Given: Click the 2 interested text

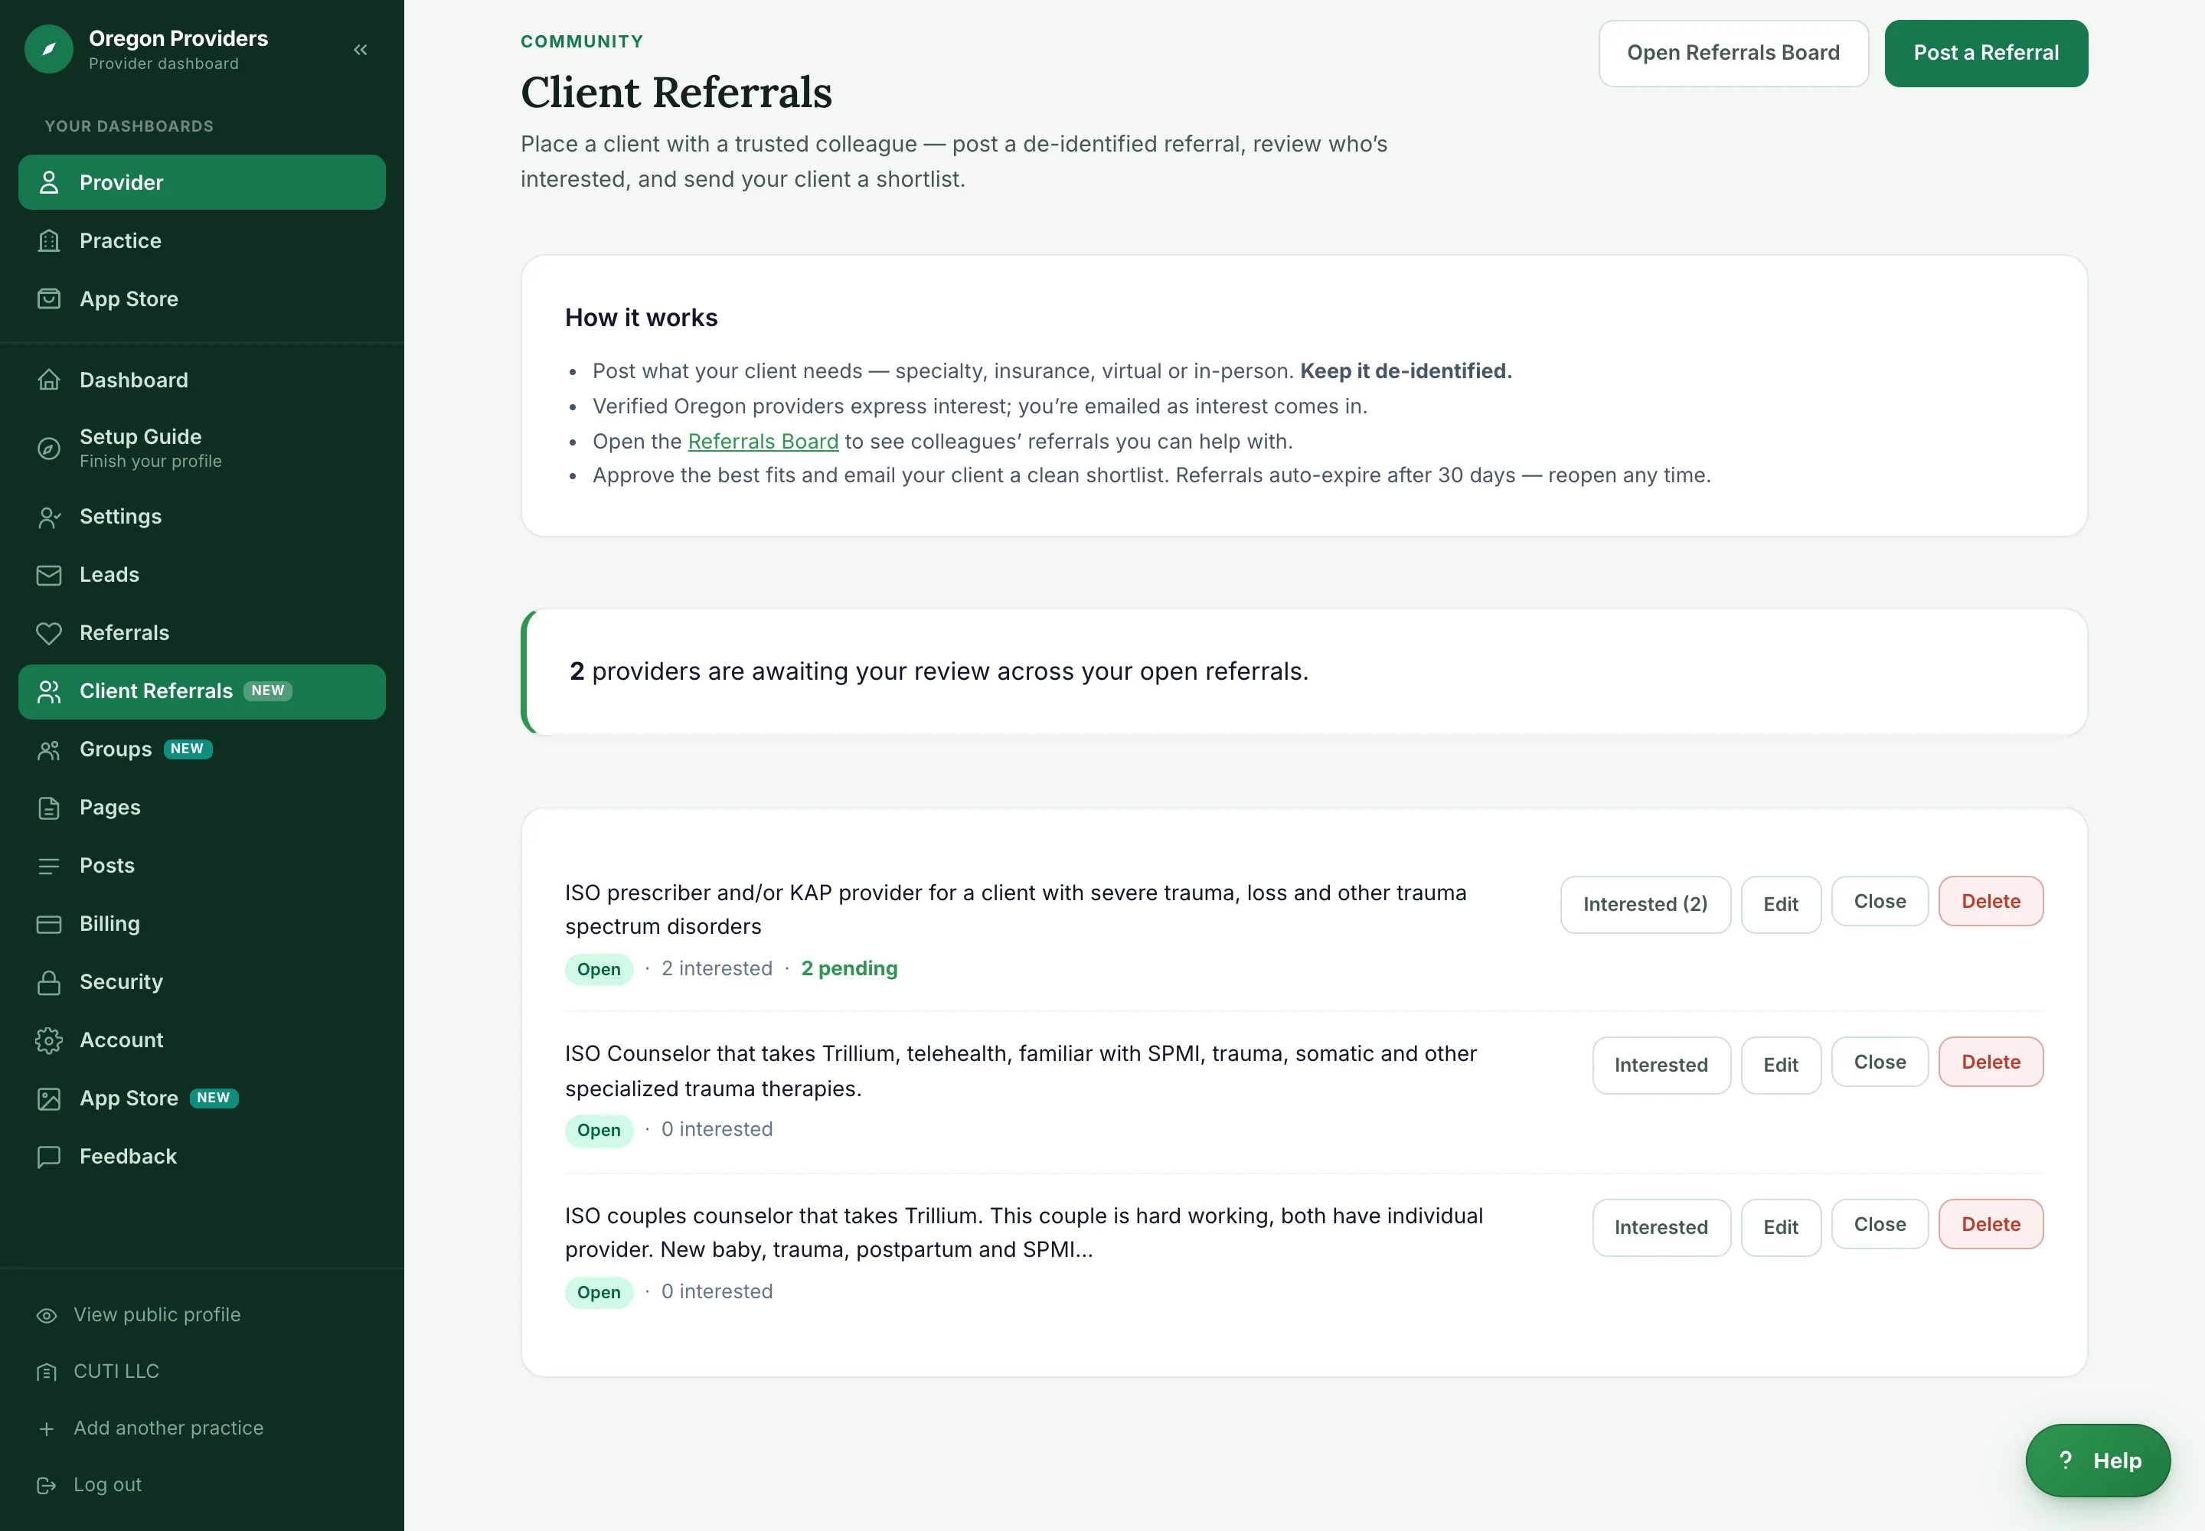Looking at the screenshot, I should 717,969.
